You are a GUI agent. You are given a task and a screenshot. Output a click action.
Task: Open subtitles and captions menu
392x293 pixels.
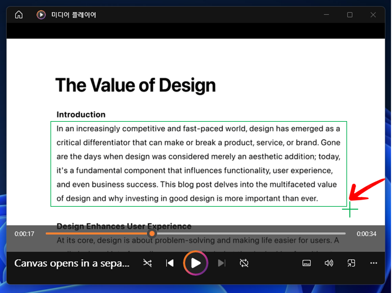(x=306, y=263)
